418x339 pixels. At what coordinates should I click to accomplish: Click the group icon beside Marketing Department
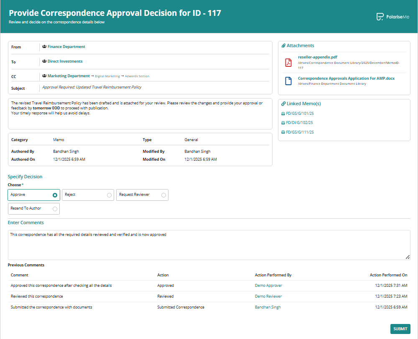(44, 76)
